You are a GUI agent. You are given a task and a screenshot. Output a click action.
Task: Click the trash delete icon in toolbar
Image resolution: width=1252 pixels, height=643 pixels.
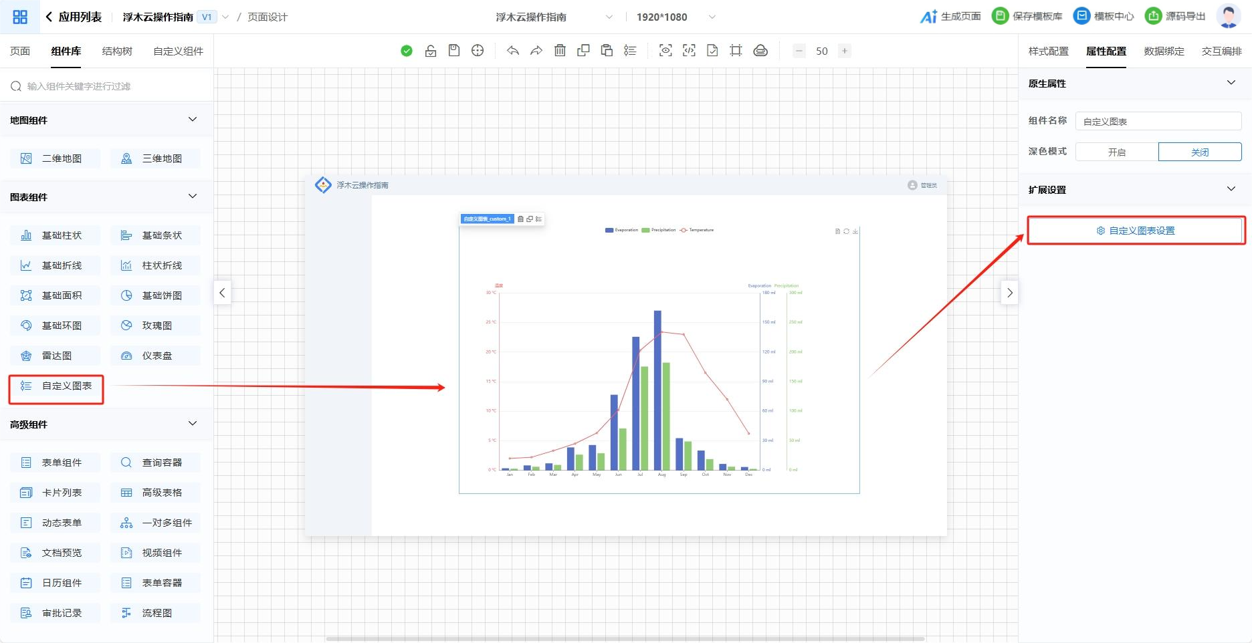[x=560, y=51]
